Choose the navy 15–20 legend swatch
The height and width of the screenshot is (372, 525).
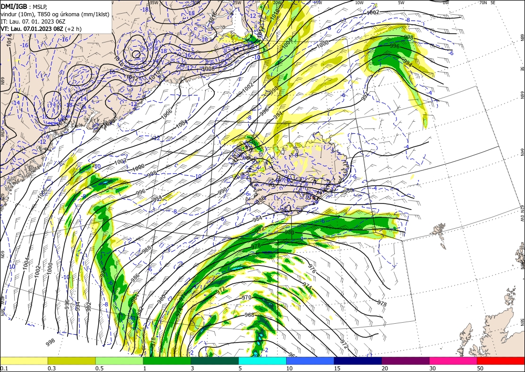pos(358,360)
